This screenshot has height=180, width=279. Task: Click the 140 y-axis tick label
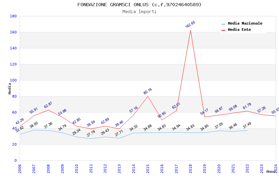(13, 48)
